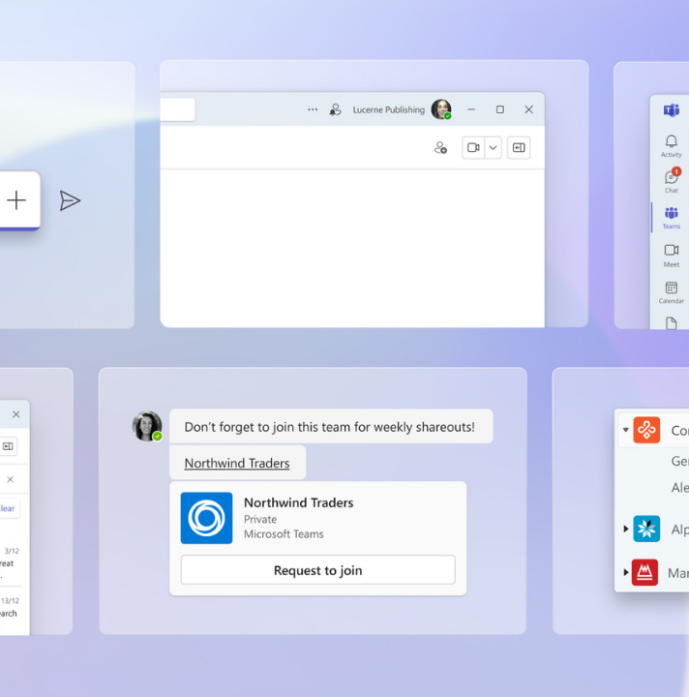Image resolution: width=689 pixels, height=697 pixels.
Task: Open the three-dot more options menu
Action: tap(313, 109)
